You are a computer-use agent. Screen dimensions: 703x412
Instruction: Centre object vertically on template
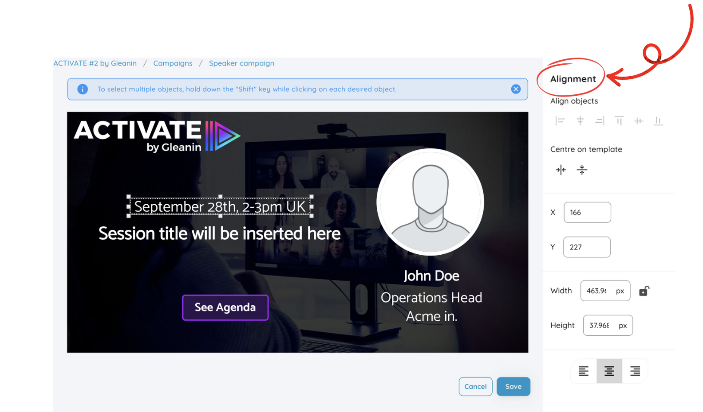[x=582, y=170]
